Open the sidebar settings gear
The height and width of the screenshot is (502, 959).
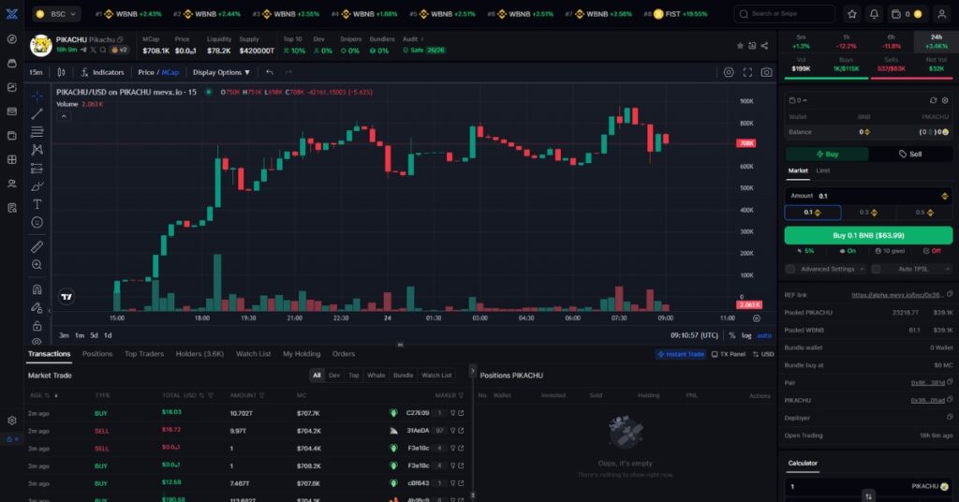click(11, 421)
